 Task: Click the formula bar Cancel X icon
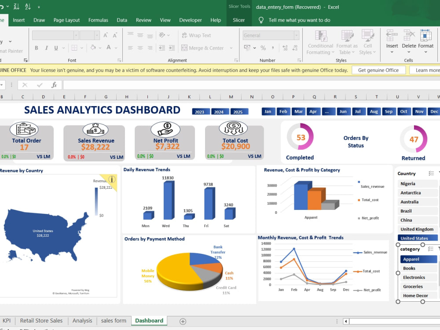coord(25,85)
